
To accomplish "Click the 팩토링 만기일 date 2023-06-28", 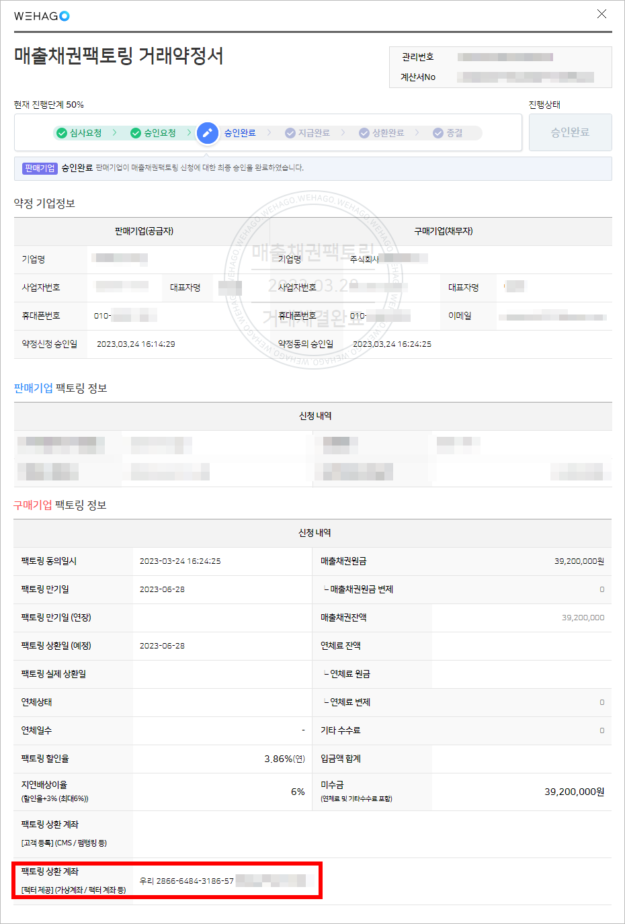I will tap(162, 589).
